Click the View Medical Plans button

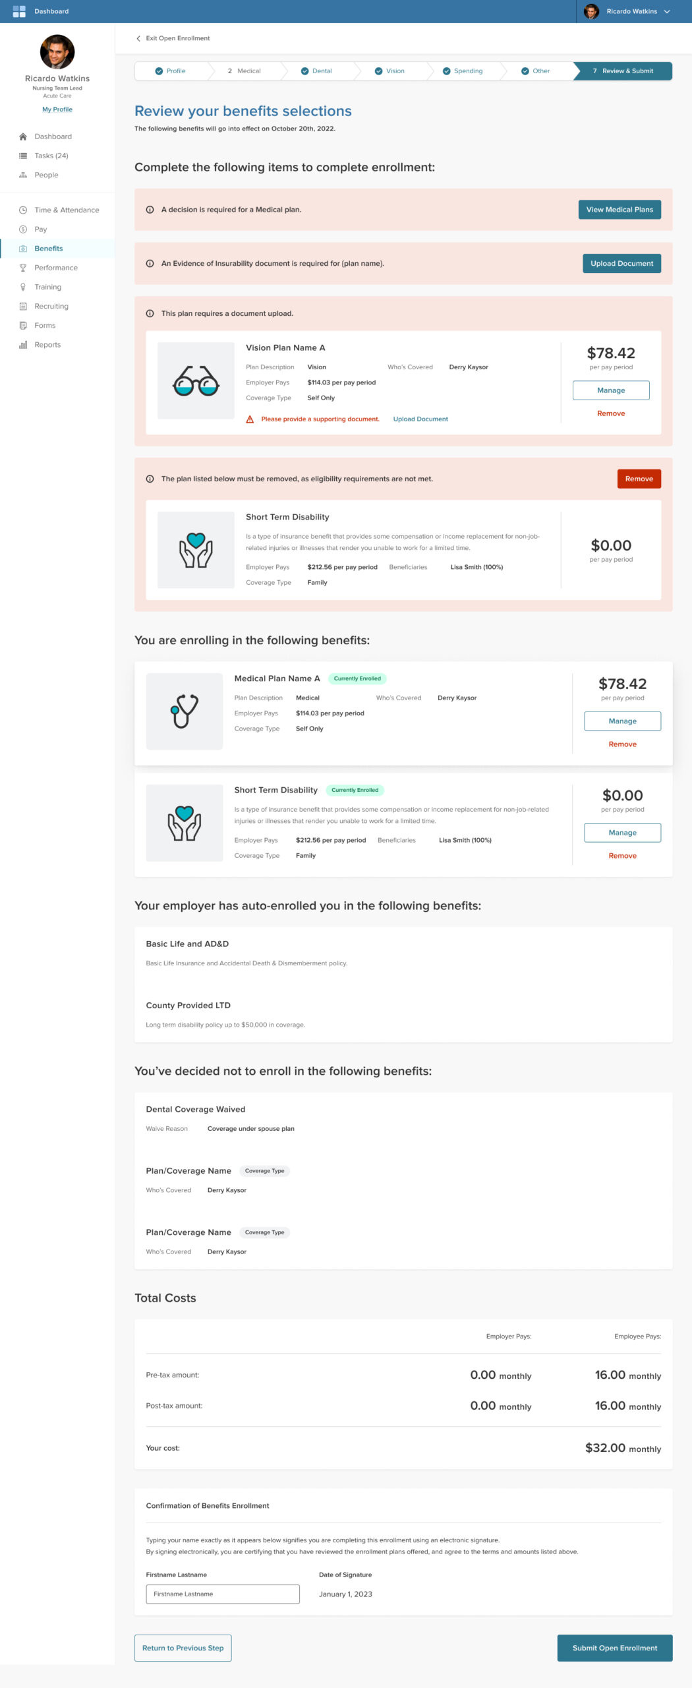pos(620,210)
